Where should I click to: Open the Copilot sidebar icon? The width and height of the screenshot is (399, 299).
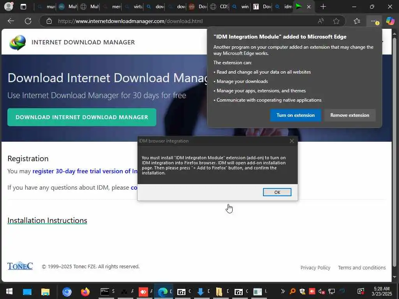[390, 21]
